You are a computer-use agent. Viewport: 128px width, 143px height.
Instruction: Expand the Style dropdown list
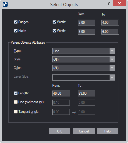pyautogui.click(x=84, y=59)
